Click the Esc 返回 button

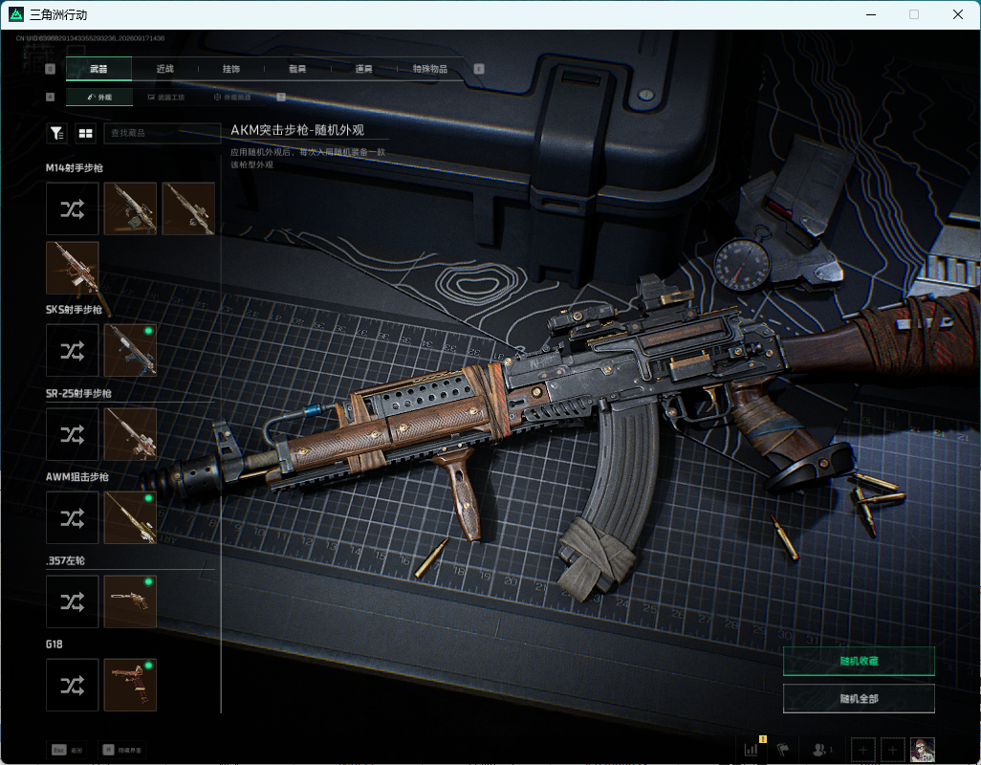coord(68,750)
